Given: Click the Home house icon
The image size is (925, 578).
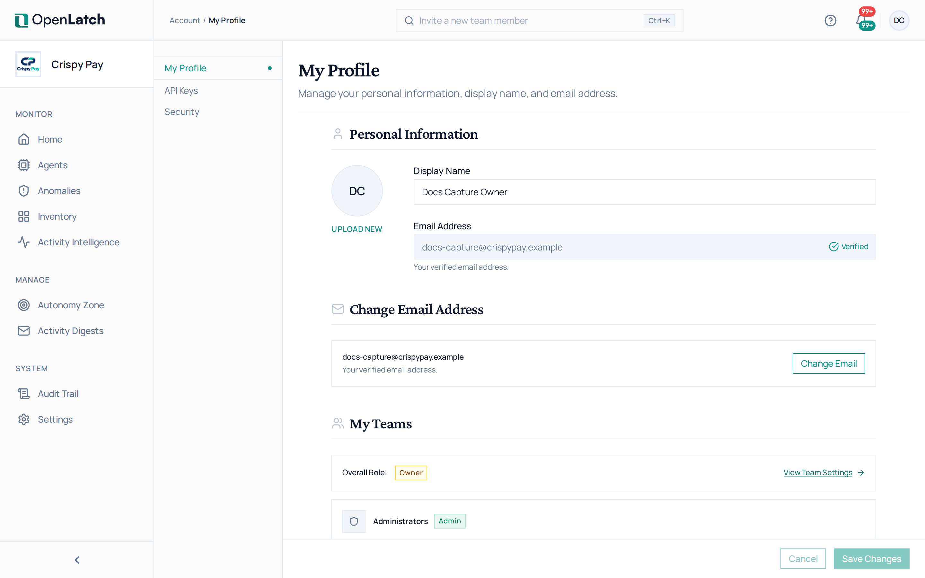Looking at the screenshot, I should [x=24, y=140].
